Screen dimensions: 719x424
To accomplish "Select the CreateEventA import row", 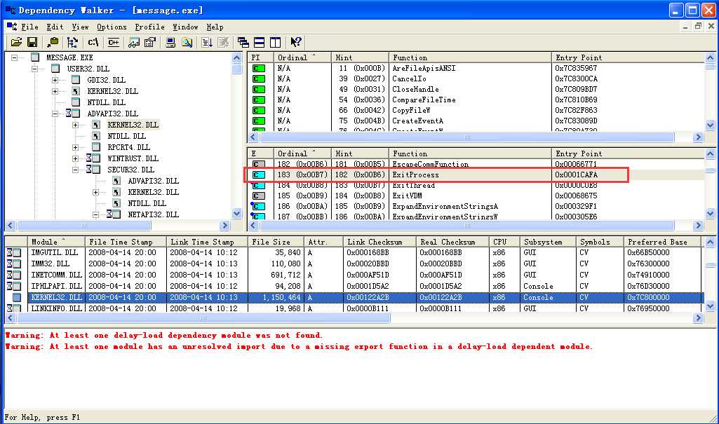I will tap(475, 121).
